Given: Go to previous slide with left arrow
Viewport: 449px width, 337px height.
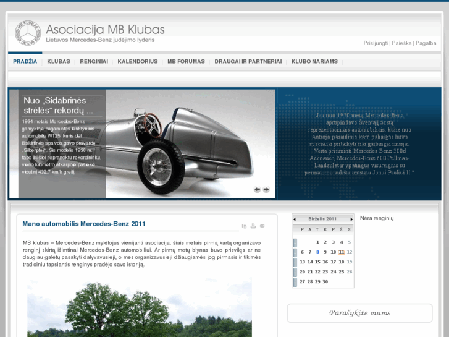Looking at the screenshot, I should (257, 189).
